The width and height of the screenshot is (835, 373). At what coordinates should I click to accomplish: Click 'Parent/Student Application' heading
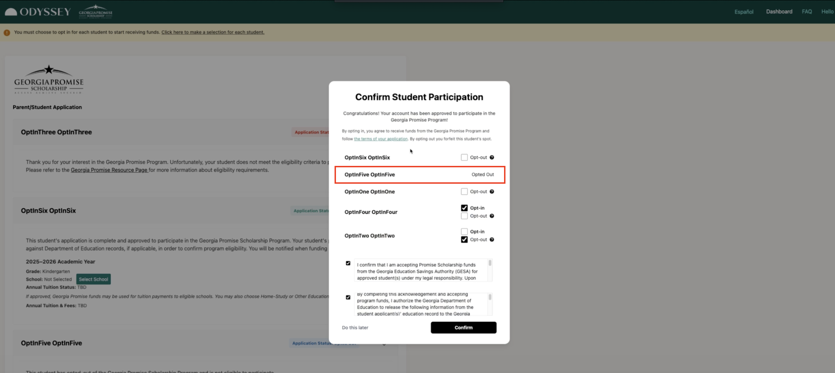47,107
